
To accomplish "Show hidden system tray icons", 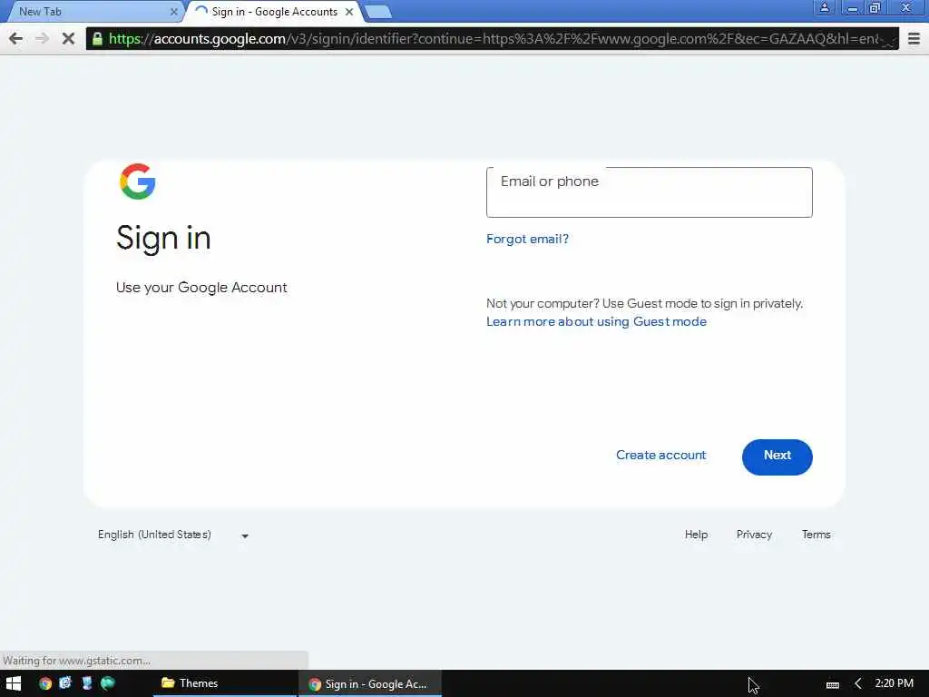I will click(x=858, y=684).
